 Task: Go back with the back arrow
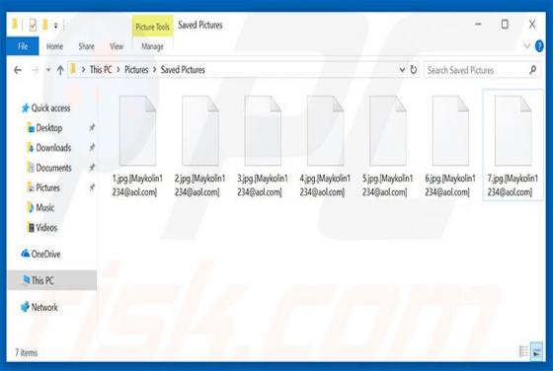(18, 70)
